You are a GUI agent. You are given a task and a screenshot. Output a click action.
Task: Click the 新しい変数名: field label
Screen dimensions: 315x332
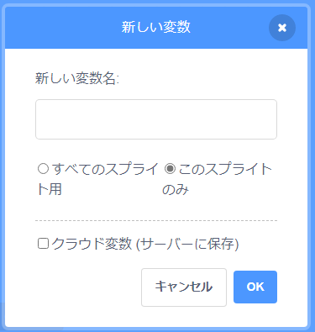77,78
